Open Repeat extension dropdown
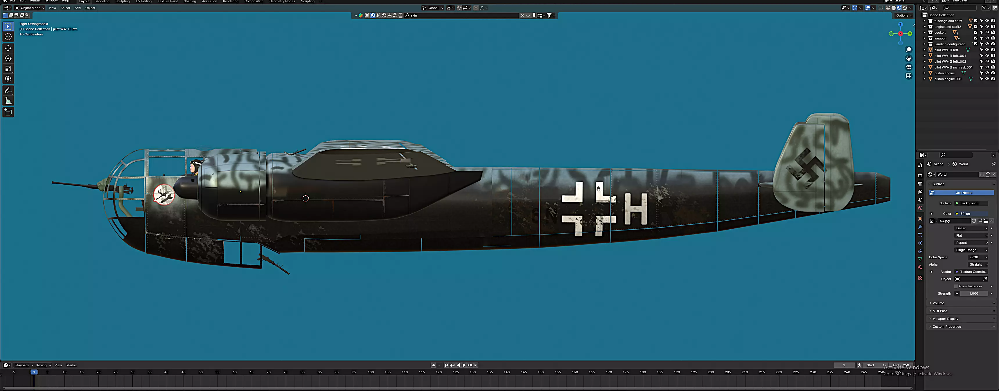The width and height of the screenshot is (999, 391). pyautogui.click(x=971, y=243)
